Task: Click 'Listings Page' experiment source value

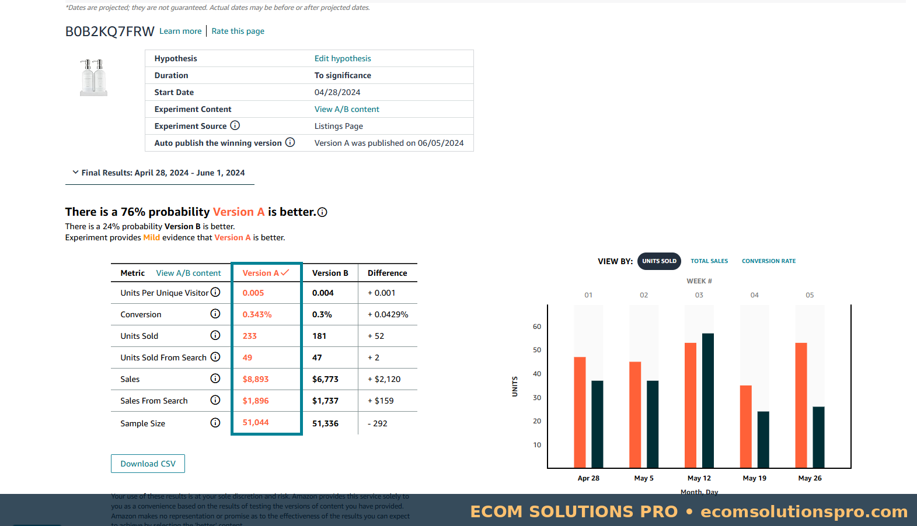Action: pos(339,126)
